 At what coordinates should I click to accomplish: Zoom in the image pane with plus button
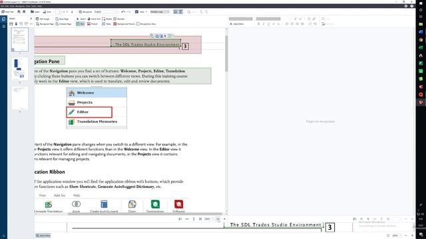[225, 219]
